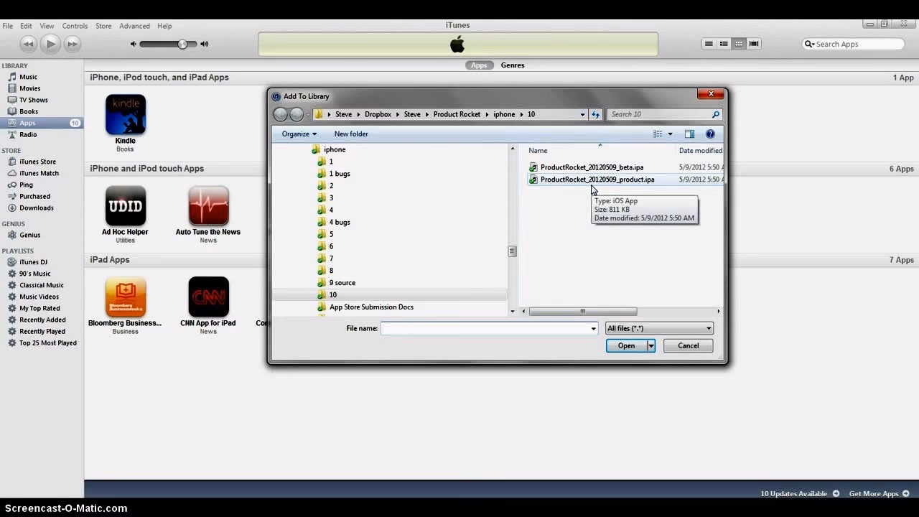The height and width of the screenshot is (517, 919).
Task: Expand the Organize dropdown
Action: (x=299, y=134)
